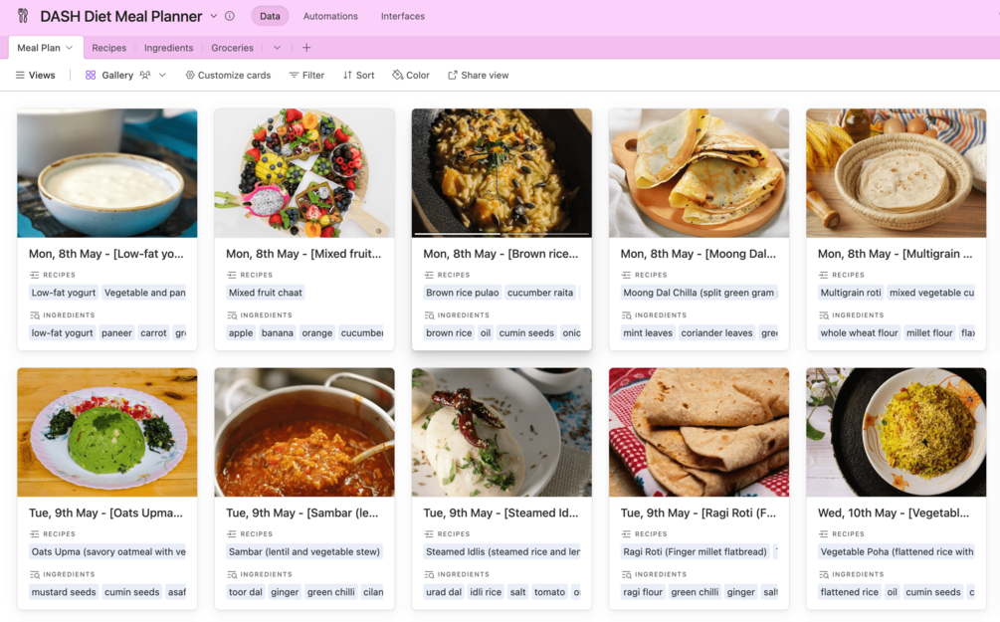Click the Sambar recipe tag
The width and height of the screenshot is (1000, 622).
click(x=303, y=551)
